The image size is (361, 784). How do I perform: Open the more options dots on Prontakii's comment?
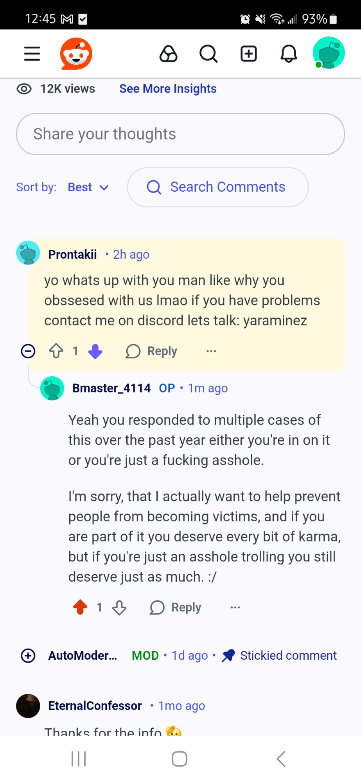click(x=211, y=351)
